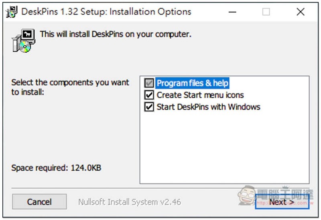Click the greyed-out maximize button
The width and height of the screenshot is (321, 220).
pyautogui.click(x=266, y=12)
